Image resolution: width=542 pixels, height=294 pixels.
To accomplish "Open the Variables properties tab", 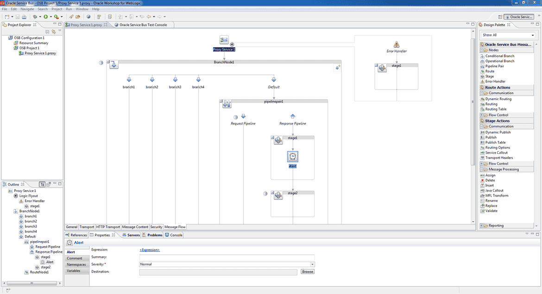I will click(x=77, y=271).
